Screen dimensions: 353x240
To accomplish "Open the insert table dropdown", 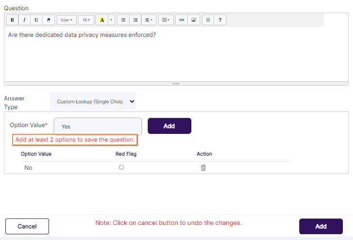I will coord(166,20).
